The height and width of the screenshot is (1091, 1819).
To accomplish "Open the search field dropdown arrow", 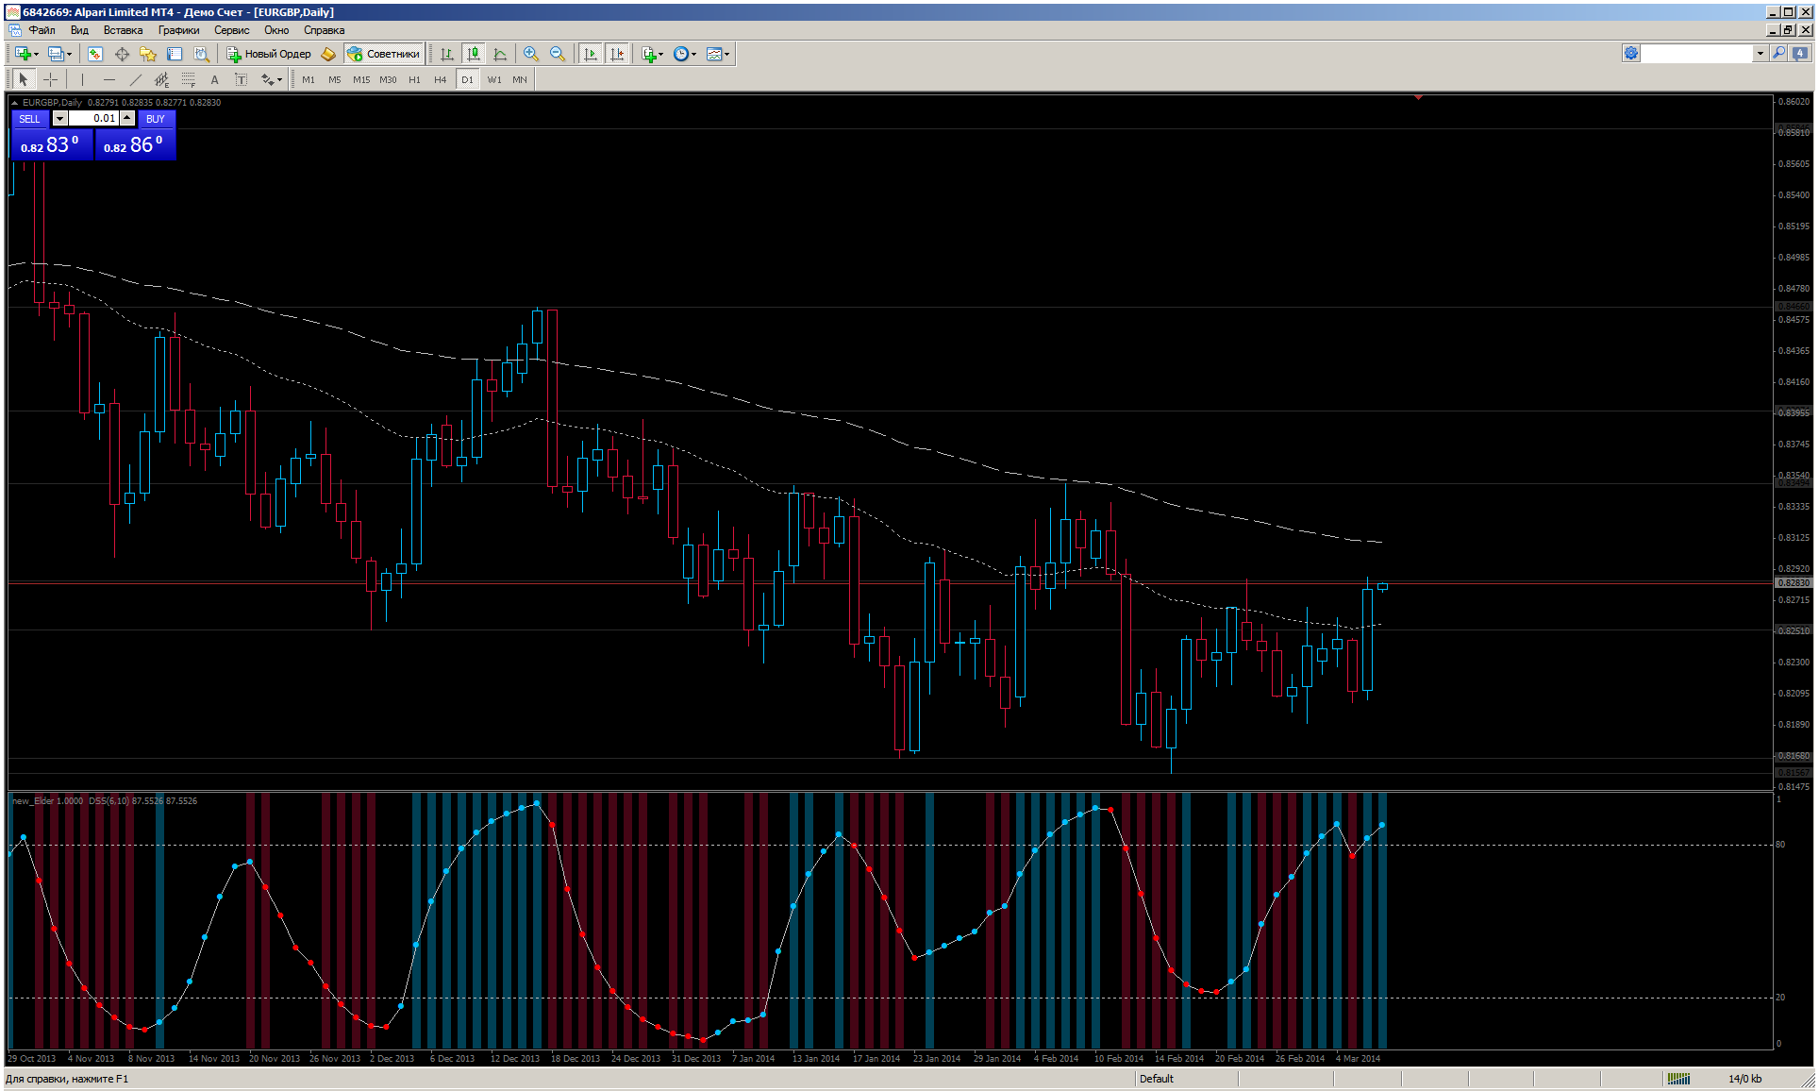I will 1761,54.
